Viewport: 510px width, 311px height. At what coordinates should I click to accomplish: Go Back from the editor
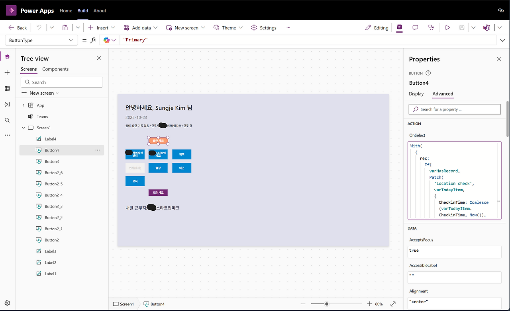pos(18,27)
